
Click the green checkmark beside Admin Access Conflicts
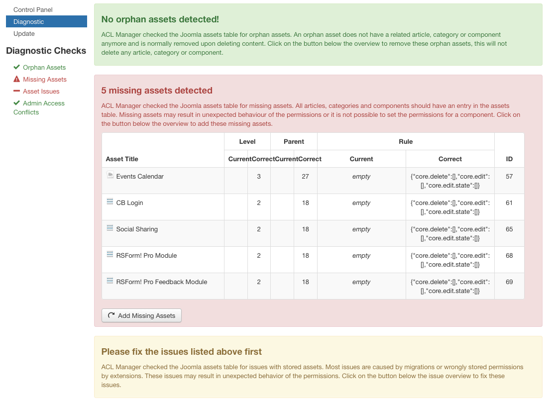click(16, 103)
